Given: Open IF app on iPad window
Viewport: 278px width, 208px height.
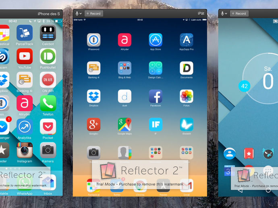Looking at the screenshot, I should tap(156, 124).
